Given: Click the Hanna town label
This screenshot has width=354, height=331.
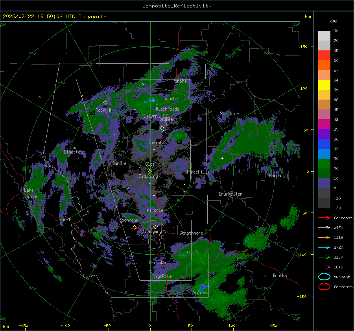Looking at the screenshot, I should [275, 176].
